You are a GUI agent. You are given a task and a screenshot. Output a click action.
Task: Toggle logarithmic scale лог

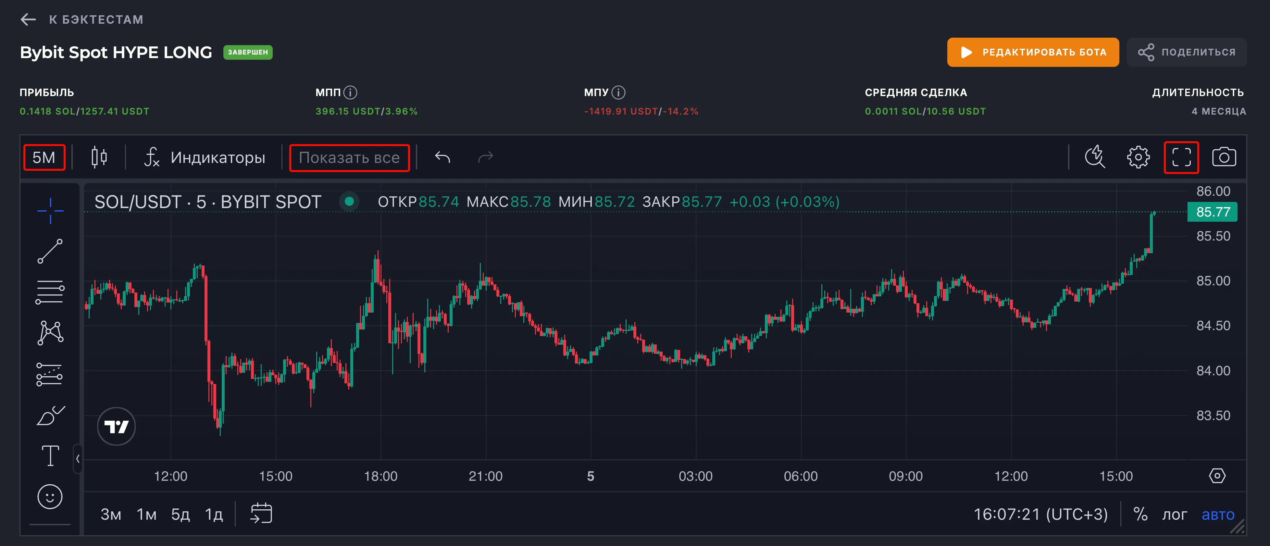tap(1174, 515)
